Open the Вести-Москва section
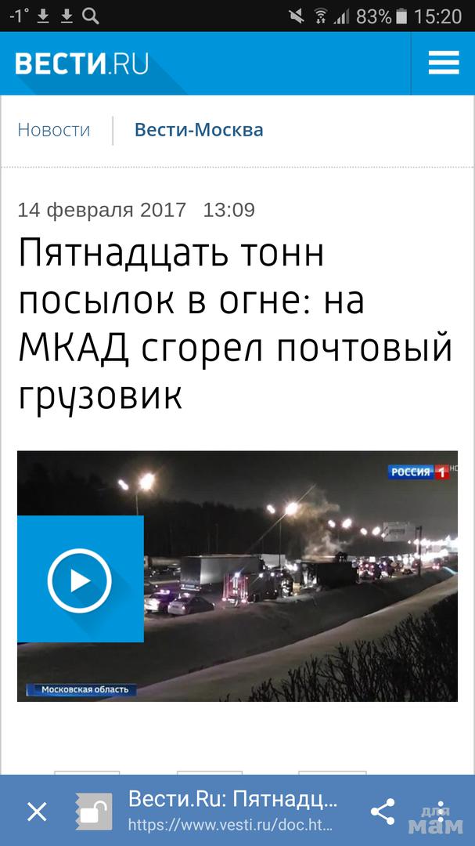 point(199,130)
